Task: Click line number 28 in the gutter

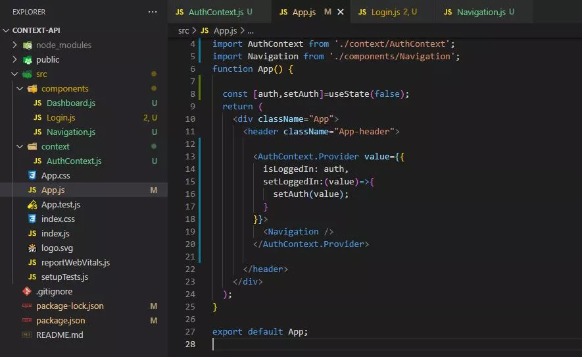Action: tap(190, 344)
